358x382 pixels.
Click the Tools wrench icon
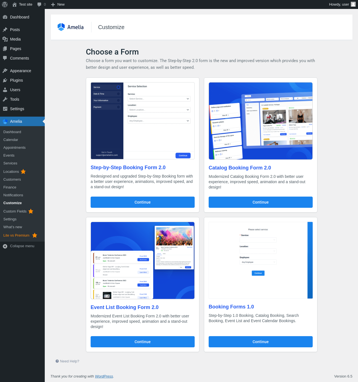point(5,99)
